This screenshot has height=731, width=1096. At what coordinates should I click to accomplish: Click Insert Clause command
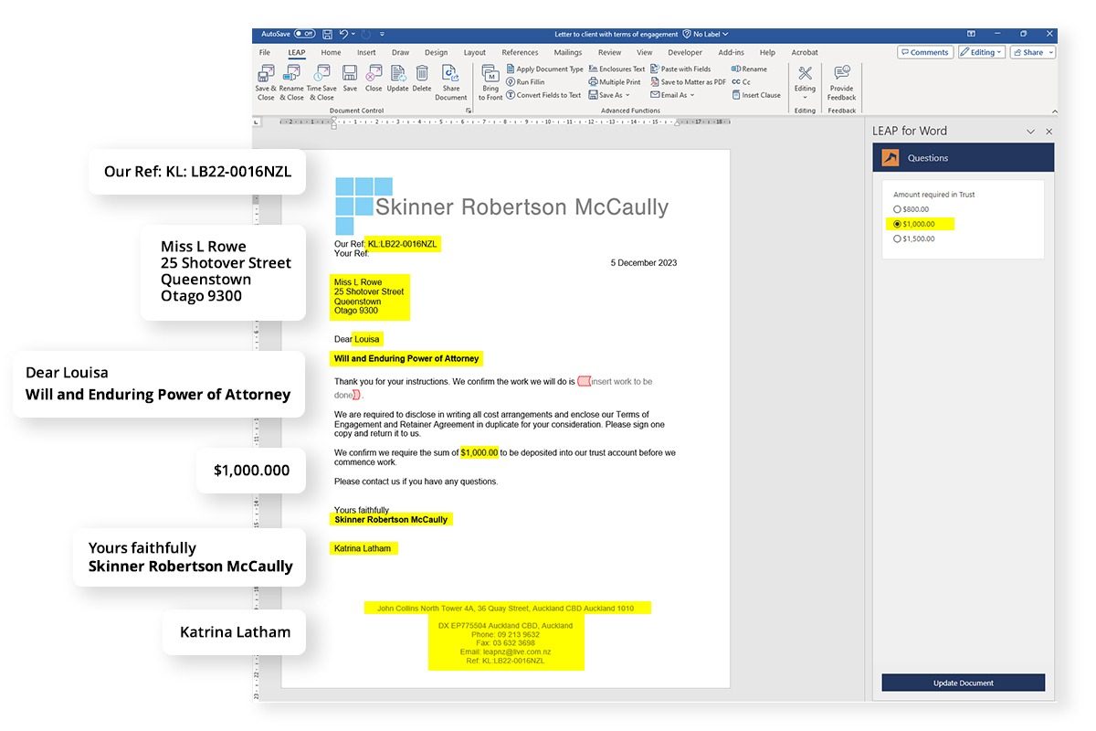756,95
